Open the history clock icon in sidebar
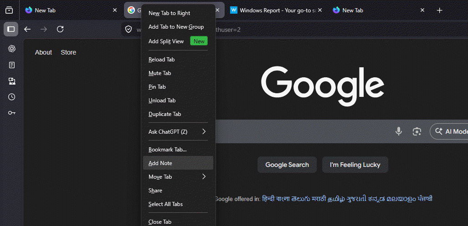Image resolution: width=468 pixels, height=226 pixels. coord(12,97)
